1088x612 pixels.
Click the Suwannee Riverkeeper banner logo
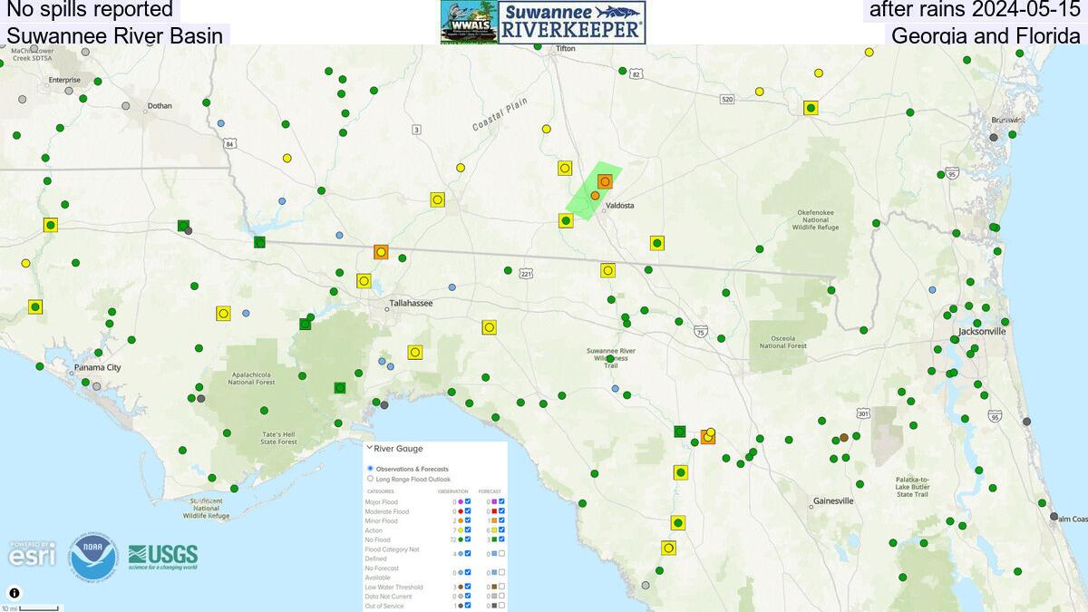[572, 22]
